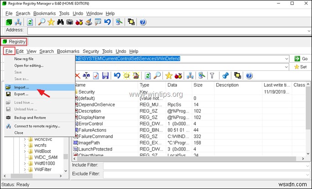Click the window search monitor icon
Image resolution: width=312 pixels, height=189 pixels.
coord(98,22)
